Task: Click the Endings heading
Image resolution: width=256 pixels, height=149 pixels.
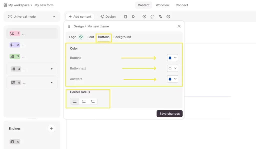Action: pyautogui.click(x=15, y=129)
